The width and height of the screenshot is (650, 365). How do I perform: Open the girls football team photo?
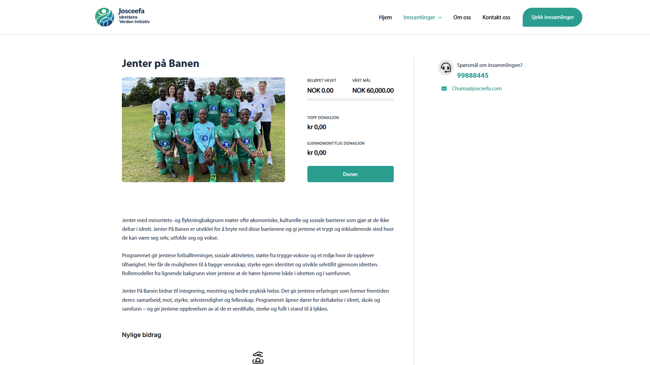click(x=203, y=130)
